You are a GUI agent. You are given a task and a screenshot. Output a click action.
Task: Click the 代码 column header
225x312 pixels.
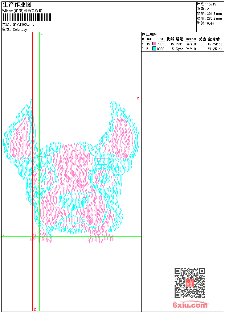tap(170, 39)
